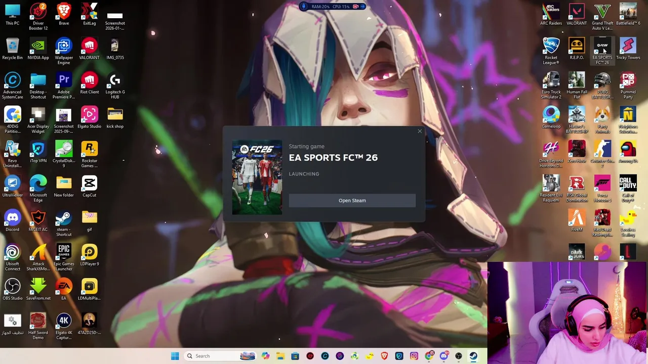The width and height of the screenshot is (648, 364).
Task: Open the Grand Theft Auto V shortcut
Action: coord(602,16)
